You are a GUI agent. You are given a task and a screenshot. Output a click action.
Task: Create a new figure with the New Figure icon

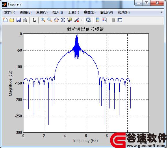click(x=5, y=20)
